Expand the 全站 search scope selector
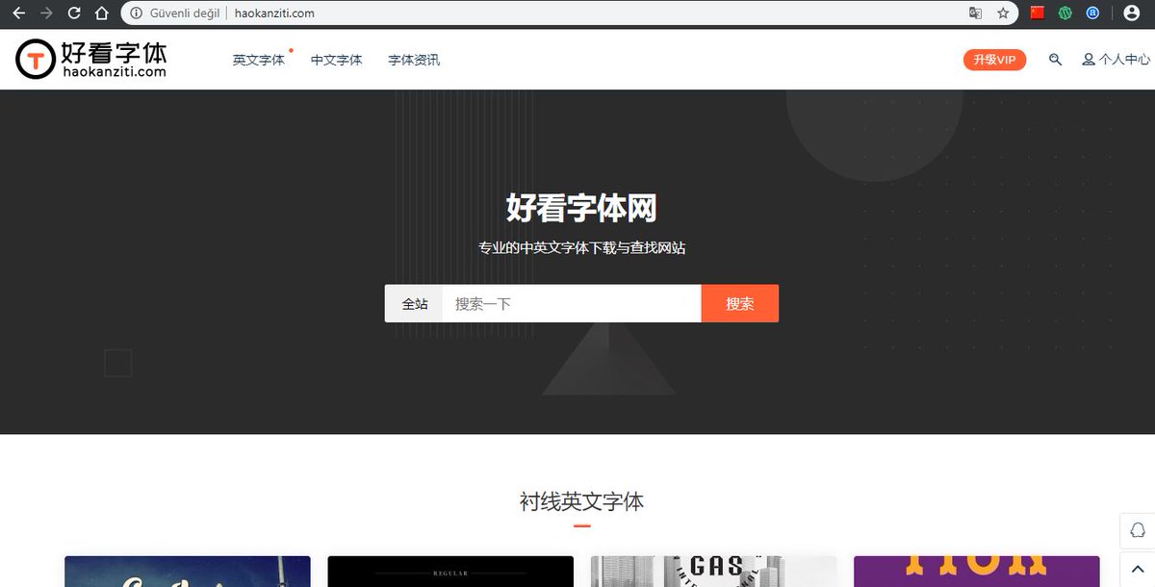This screenshot has height=587, width=1155. [414, 303]
